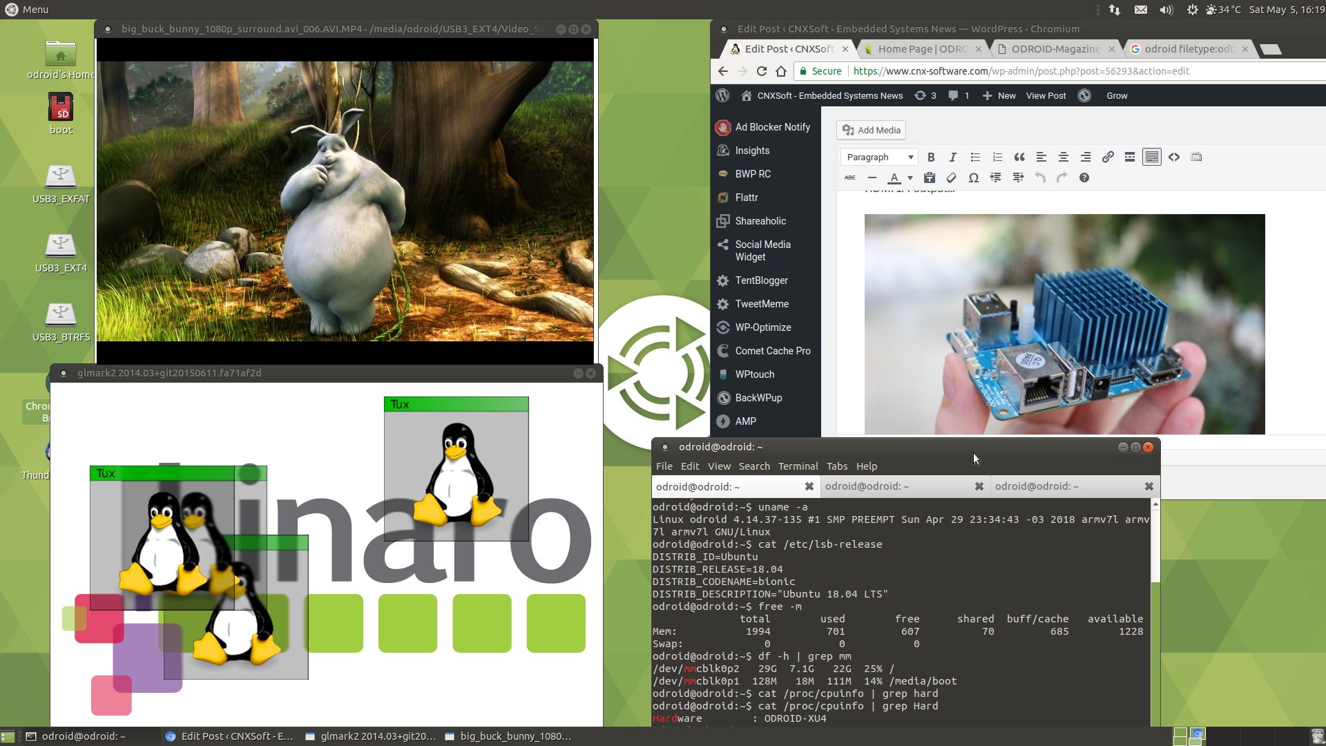
Task: Reload the Chromium page
Action: point(762,71)
